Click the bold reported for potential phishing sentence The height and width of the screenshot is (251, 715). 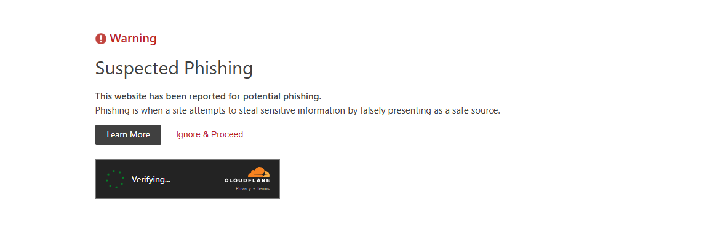click(x=208, y=96)
